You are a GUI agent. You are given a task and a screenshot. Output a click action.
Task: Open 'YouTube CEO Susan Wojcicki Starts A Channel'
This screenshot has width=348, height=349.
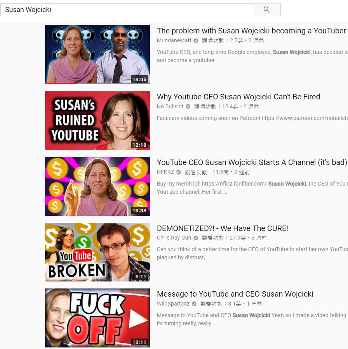click(252, 163)
